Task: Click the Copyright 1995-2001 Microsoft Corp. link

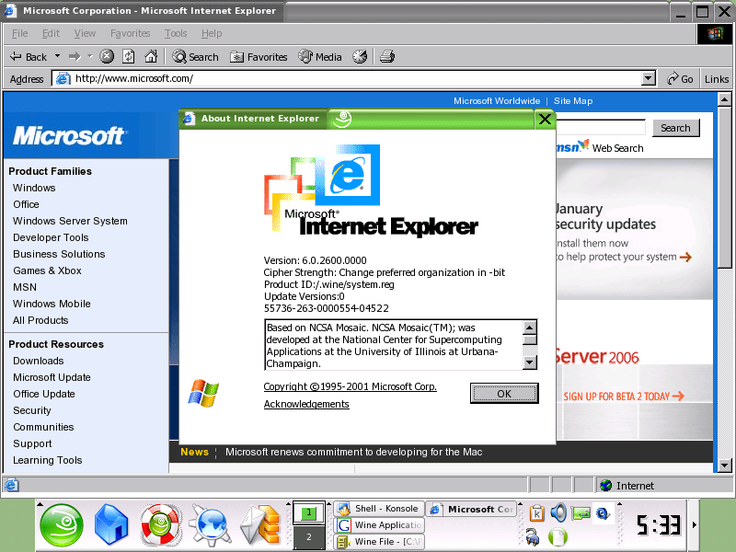Action: (351, 386)
